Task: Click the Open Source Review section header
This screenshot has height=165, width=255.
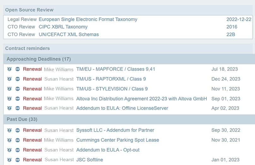Action: [29, 10]
